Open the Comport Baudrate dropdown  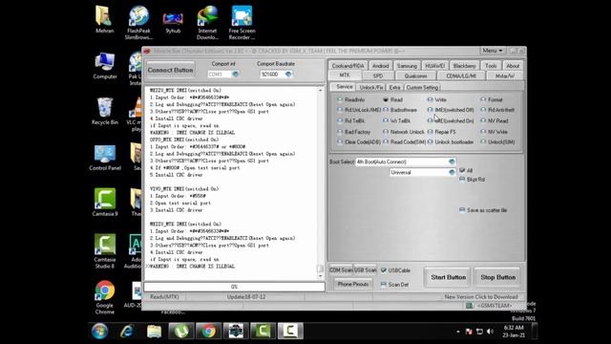288,75
